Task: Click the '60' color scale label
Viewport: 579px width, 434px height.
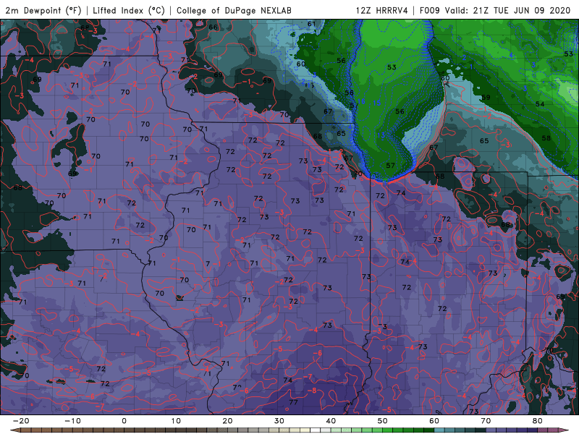Action: tap(434, 421)
